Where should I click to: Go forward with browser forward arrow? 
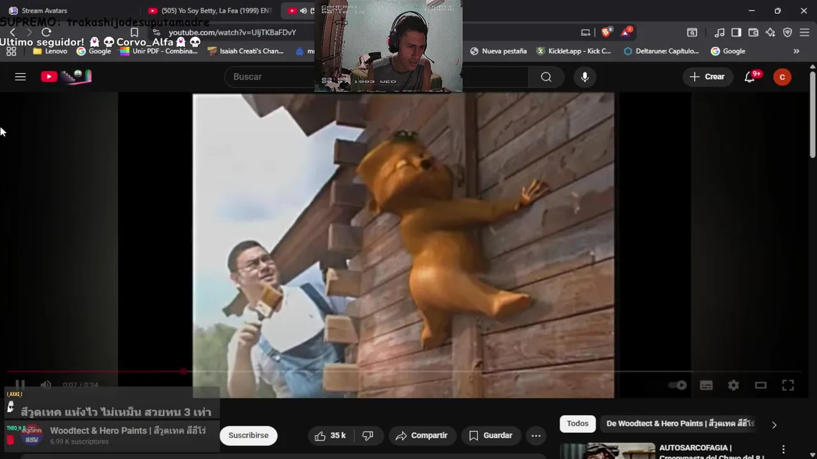click(29, 32)
